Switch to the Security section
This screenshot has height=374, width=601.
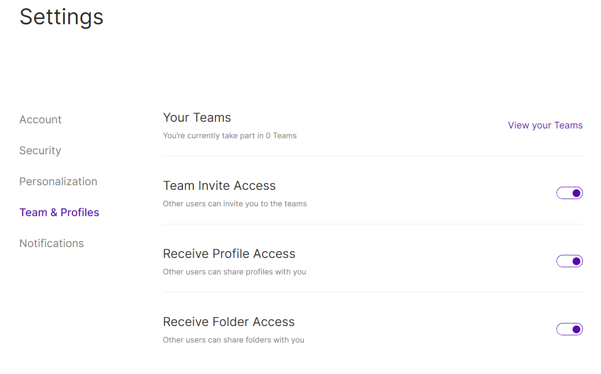[x=40, y=151]
